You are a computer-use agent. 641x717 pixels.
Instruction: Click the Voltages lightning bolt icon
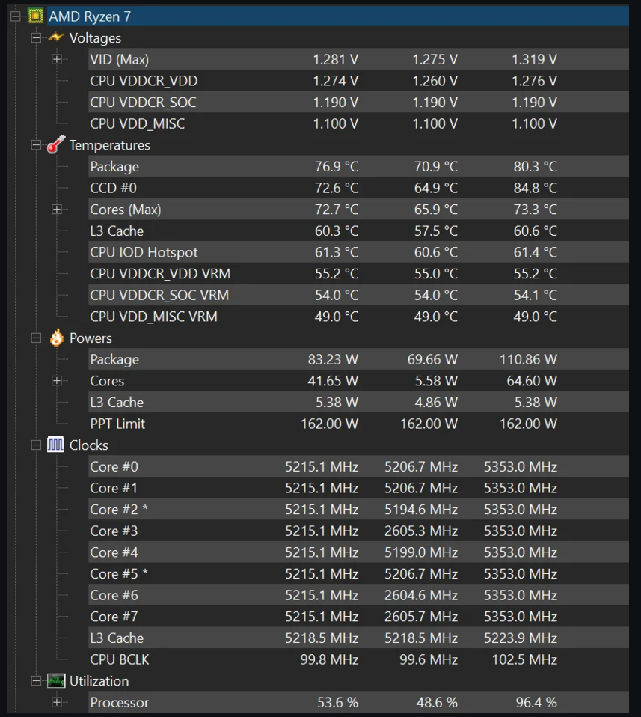point(56,37)
